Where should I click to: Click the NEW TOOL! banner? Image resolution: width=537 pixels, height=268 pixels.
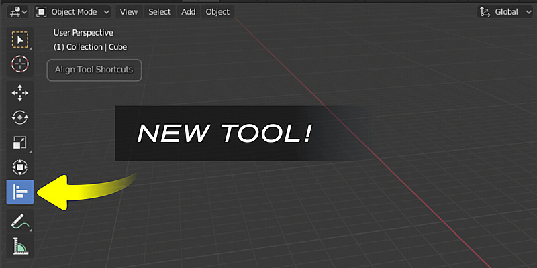point(225,133)
